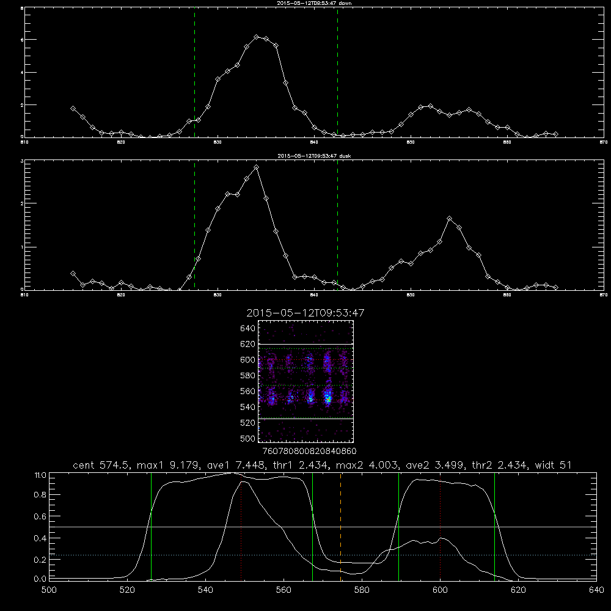Viewport: 611px width, 611px height.
Task: Click the highest diamond data point in dusk plot
Action: tap(256, 167)
